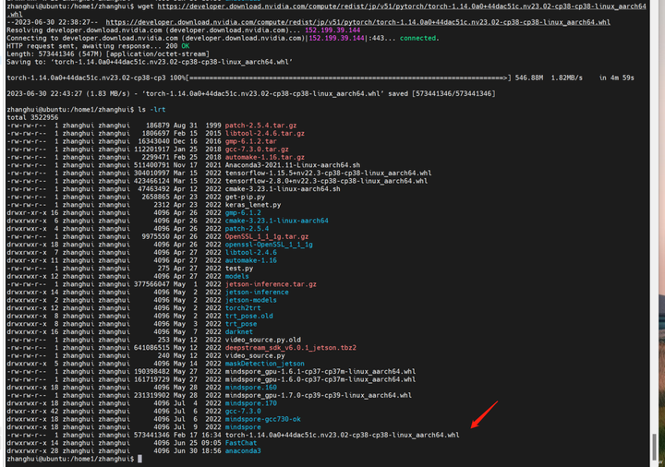Click the terminal scrollbar thumb
This screenshot has height=467, width=665.
pyautogui.click(x=655, y=447)
